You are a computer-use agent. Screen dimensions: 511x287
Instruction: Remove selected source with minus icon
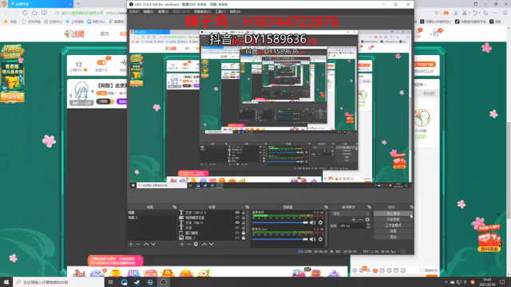[188, 244]
